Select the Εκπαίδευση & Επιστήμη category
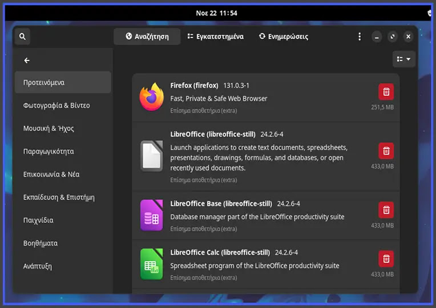Screen dimensions: 436x308 pyautogui.click(x=63, y=197)
